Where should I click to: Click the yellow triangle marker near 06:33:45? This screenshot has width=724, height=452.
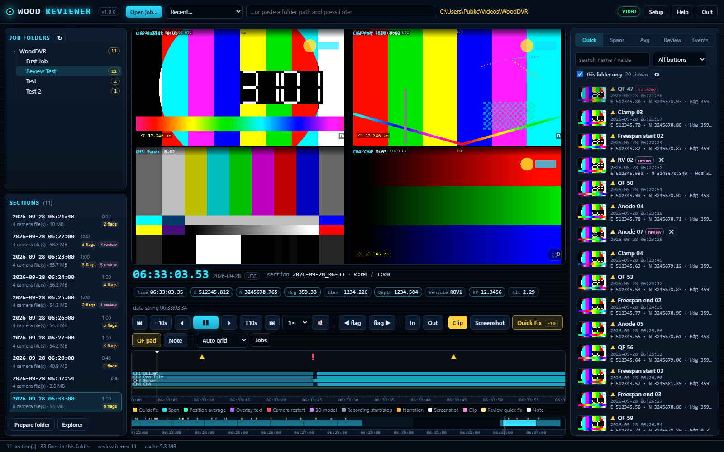[x=454, y=357]
